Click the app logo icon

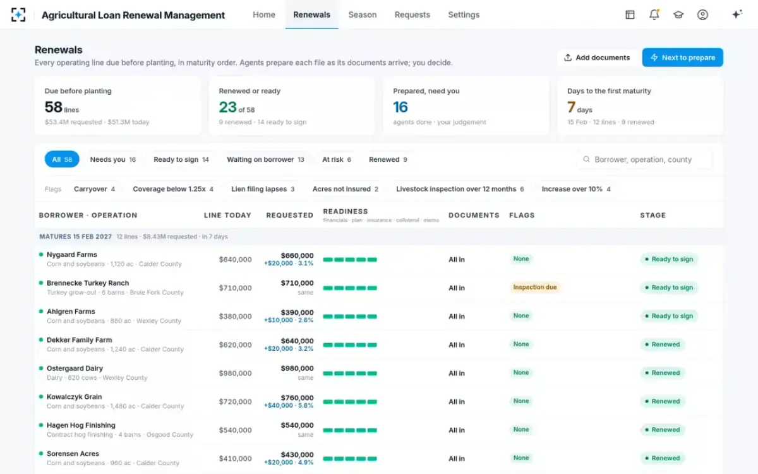point(18,15)
